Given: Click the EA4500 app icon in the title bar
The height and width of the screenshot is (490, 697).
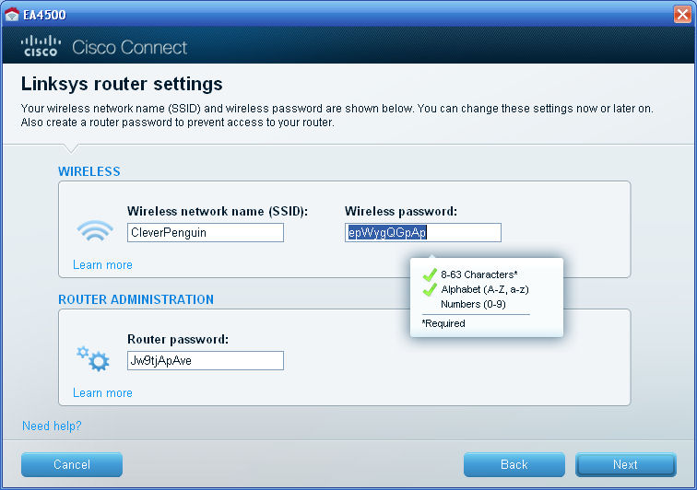Looking at the screenshot, I should [12, 14].
